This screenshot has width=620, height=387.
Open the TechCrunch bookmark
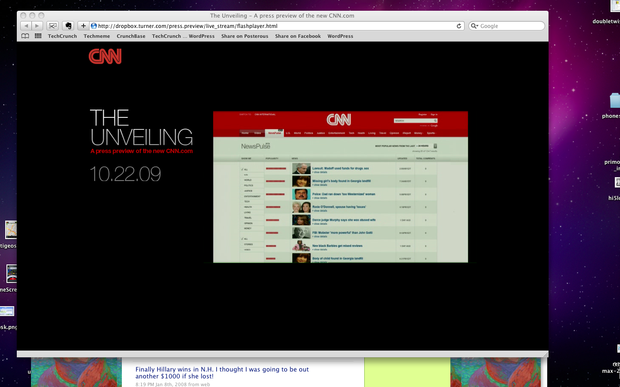[62, 36]
